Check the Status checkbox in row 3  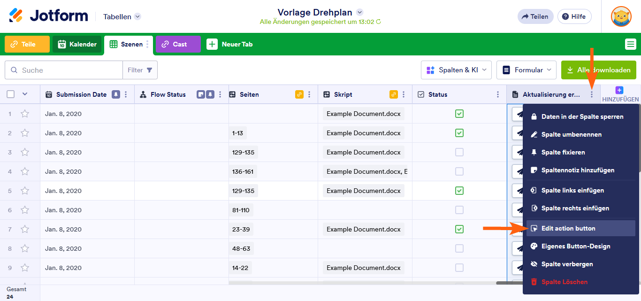[459, 152]
